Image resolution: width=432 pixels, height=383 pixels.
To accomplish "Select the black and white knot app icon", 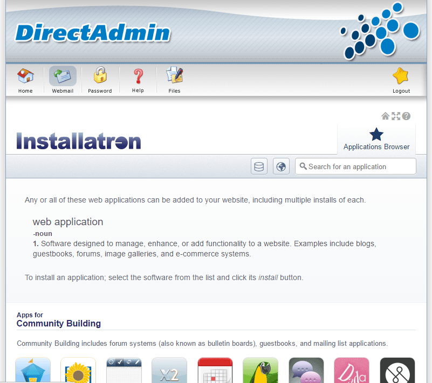I will pyautogui.click(x=397, y=370).
